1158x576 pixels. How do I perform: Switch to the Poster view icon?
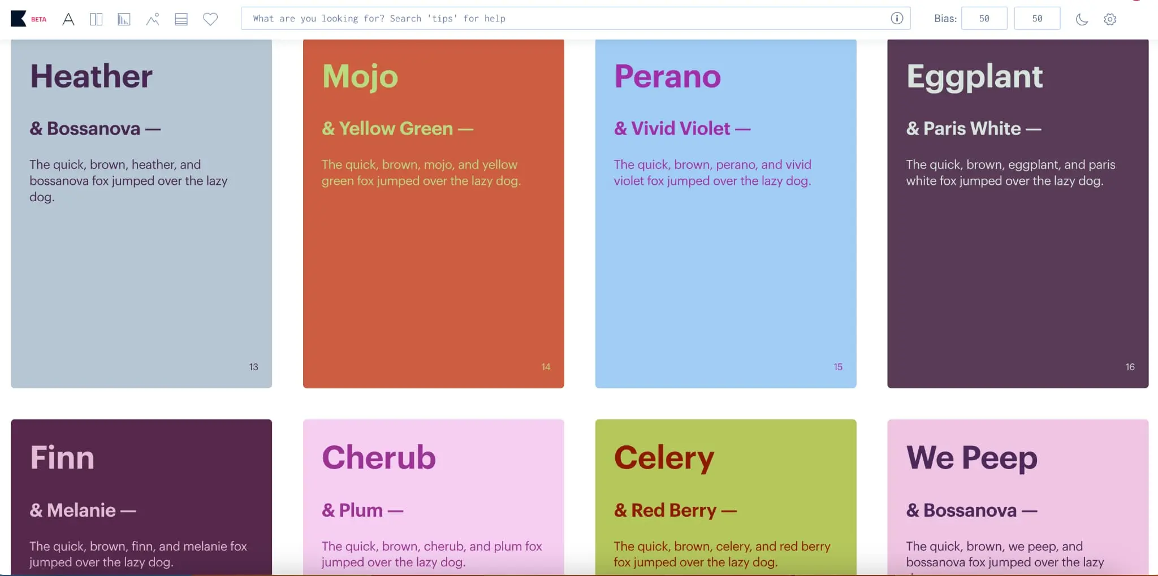pos(96,19)
